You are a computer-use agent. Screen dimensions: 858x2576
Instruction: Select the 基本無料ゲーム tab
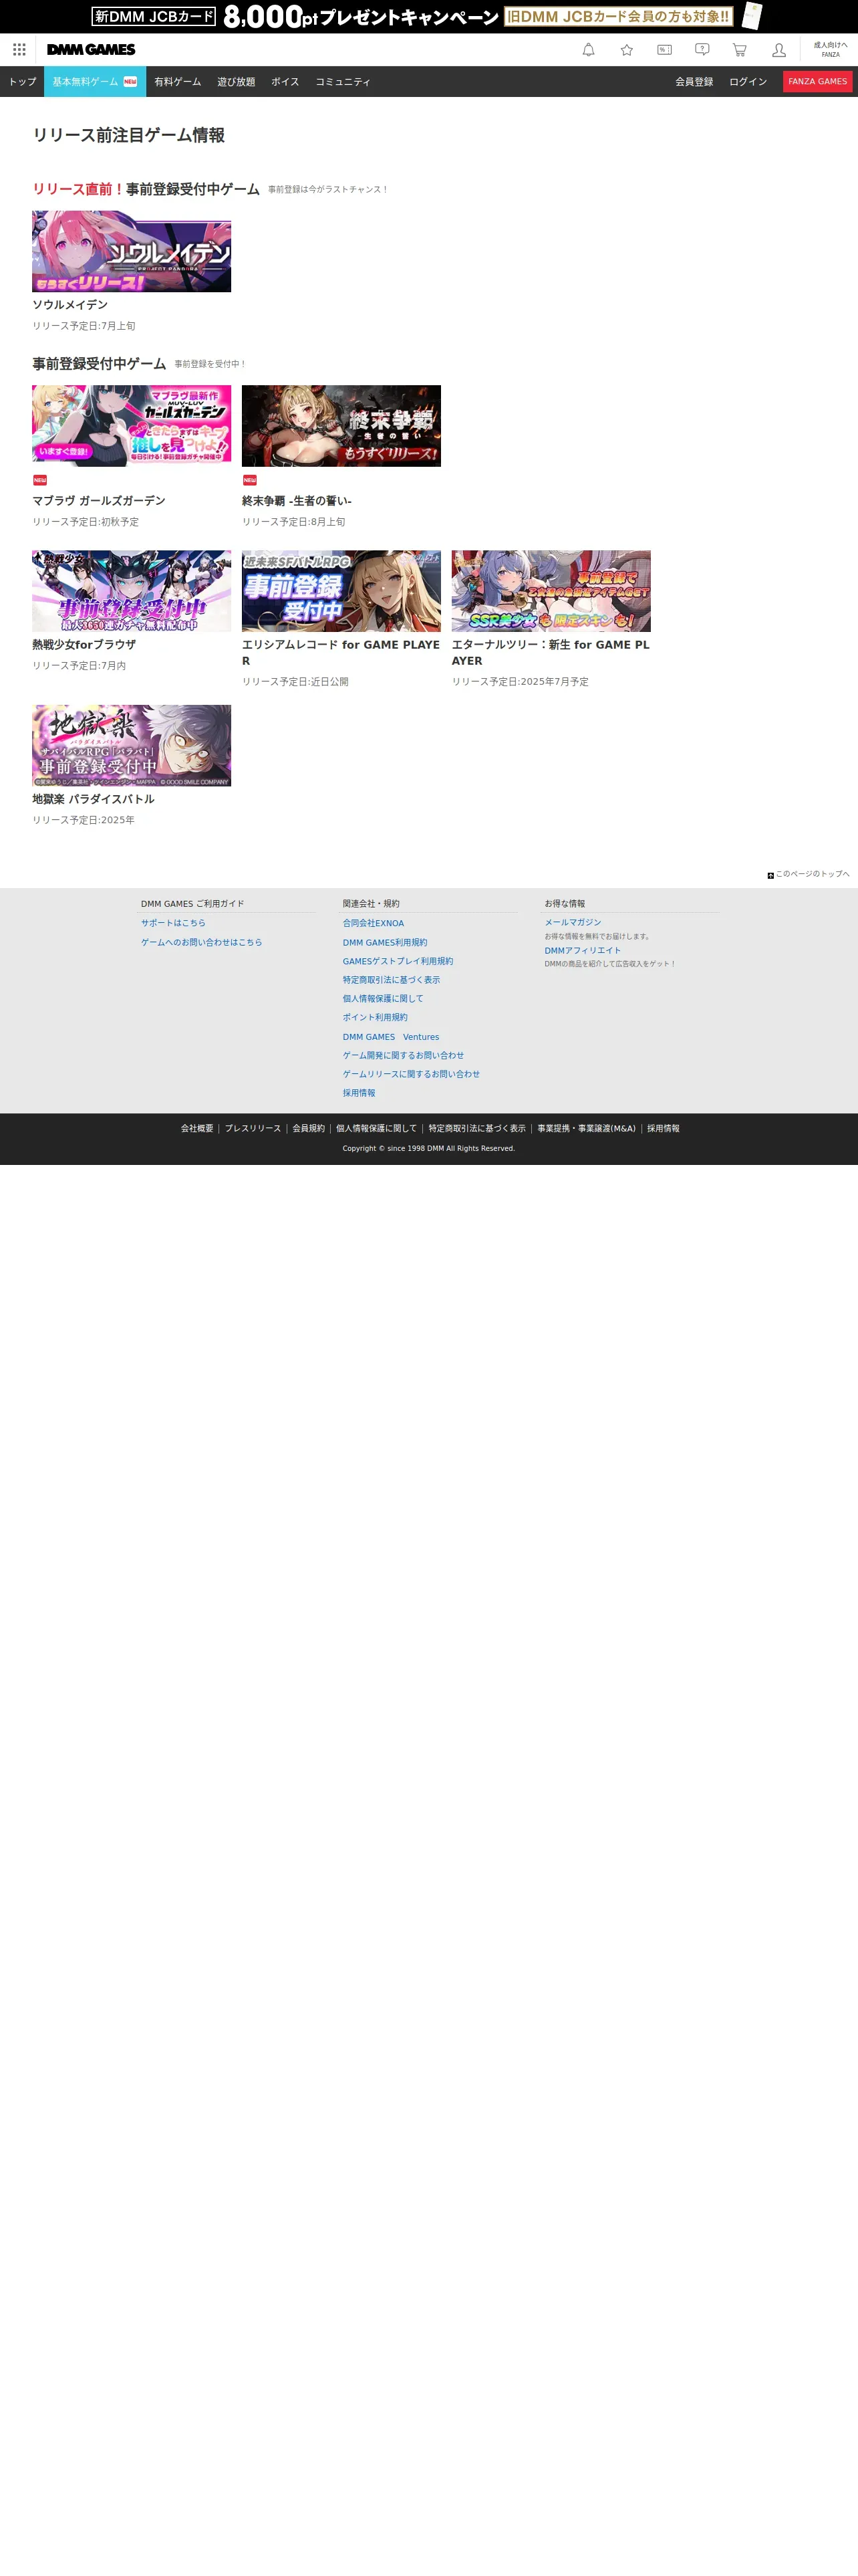click(x=95, y=82)
